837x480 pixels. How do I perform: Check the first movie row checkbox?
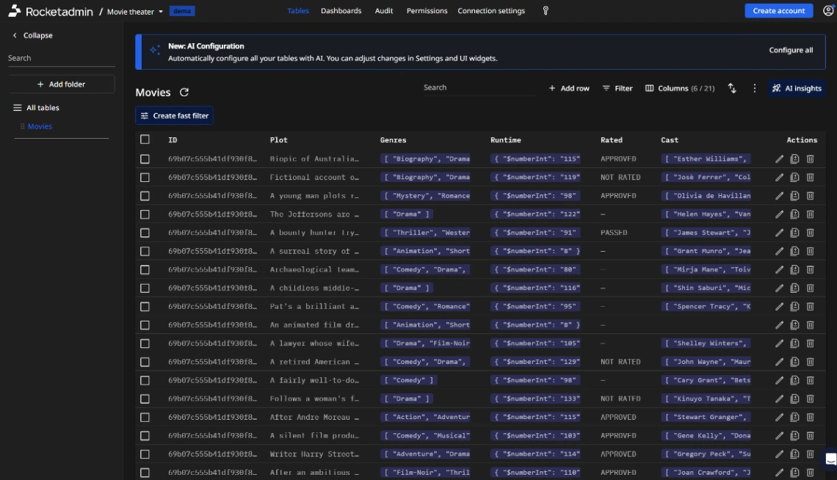[144, 159]
